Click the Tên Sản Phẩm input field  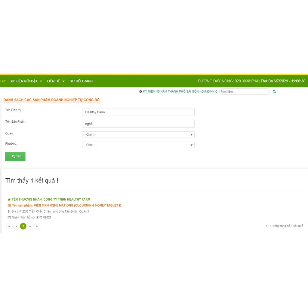(138, 124)
